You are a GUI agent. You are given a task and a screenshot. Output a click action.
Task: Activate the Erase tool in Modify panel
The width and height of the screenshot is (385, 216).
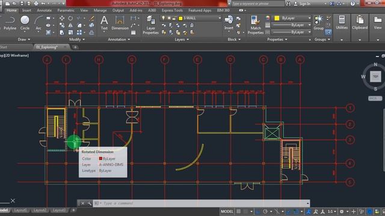(92, 19)
